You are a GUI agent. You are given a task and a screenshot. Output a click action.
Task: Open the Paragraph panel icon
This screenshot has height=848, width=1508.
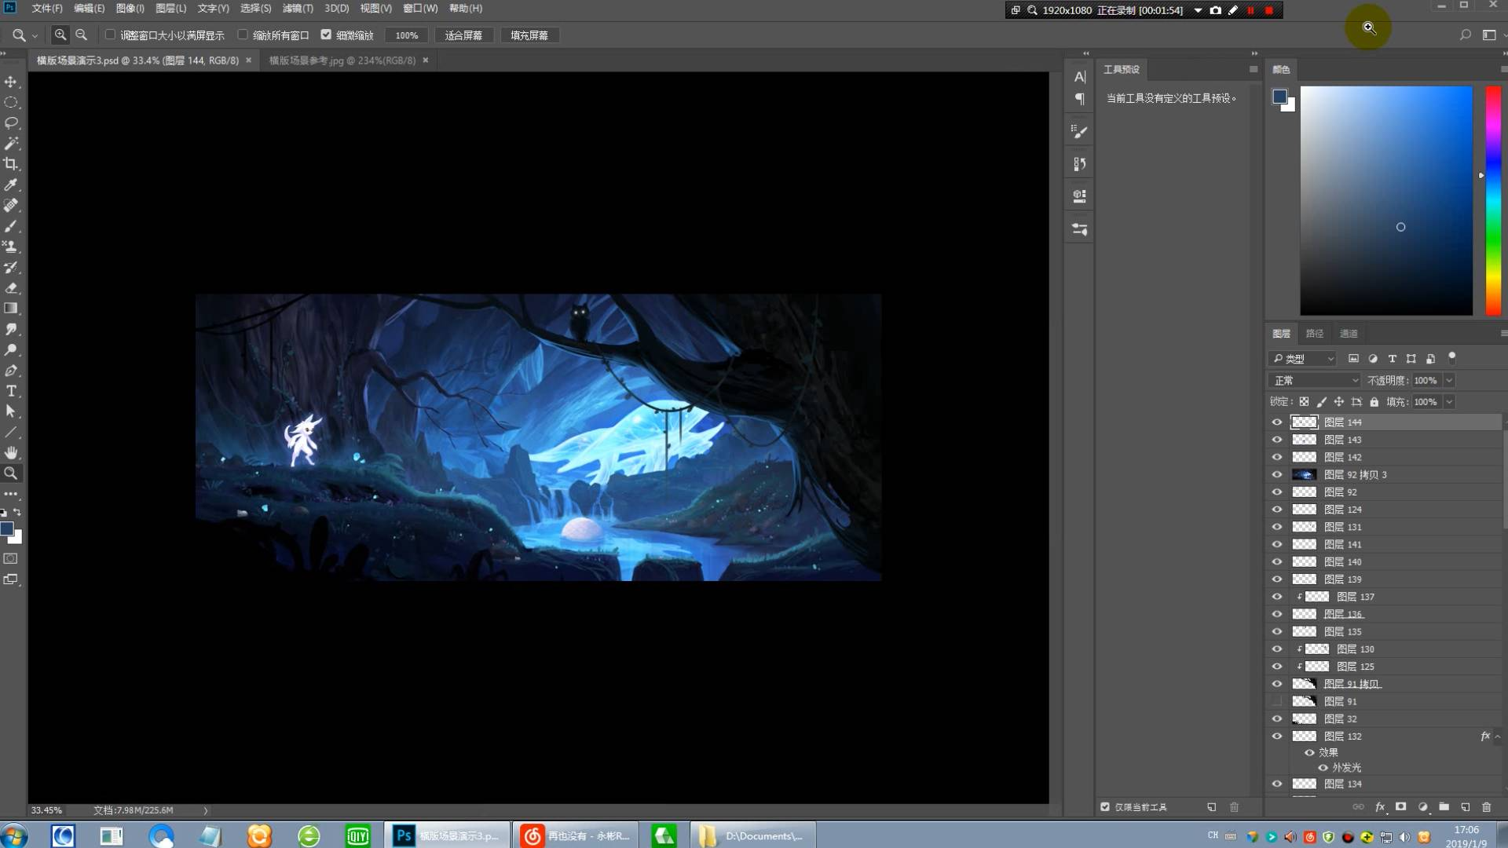pyautogui.click(x=1080, y=99)
